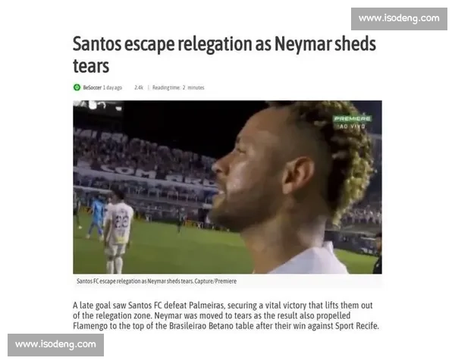
Task: Click the 2.4k views count
Action: (x=139, y=87)
